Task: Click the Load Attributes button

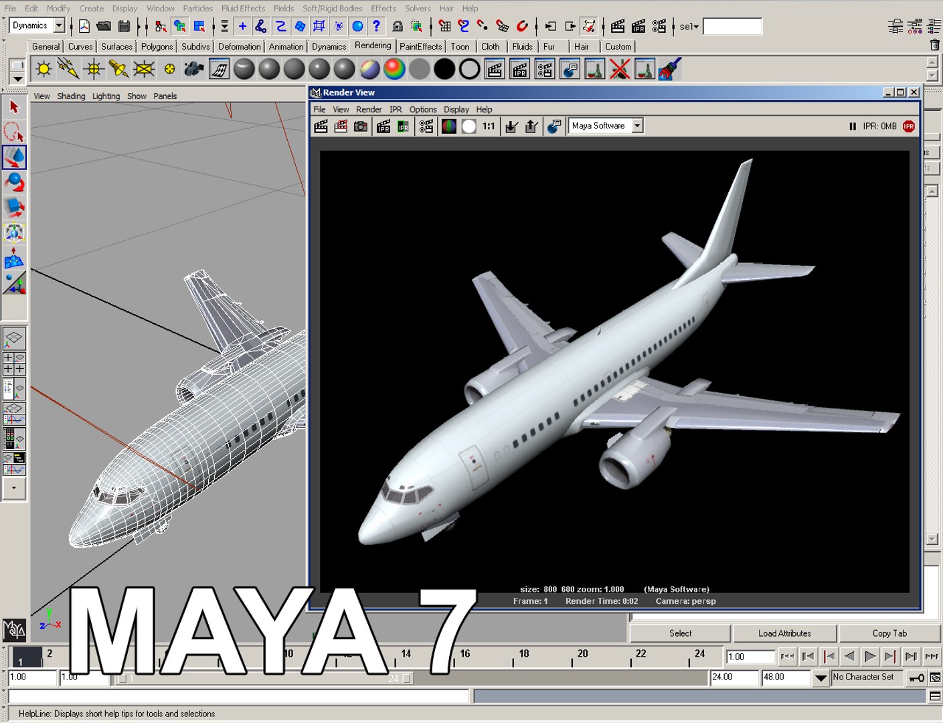Action: 784,633
